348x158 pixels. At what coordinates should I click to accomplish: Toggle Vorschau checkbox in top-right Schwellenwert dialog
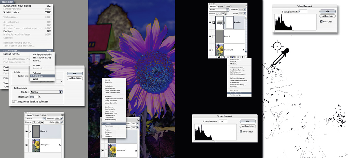click(321, 21)
